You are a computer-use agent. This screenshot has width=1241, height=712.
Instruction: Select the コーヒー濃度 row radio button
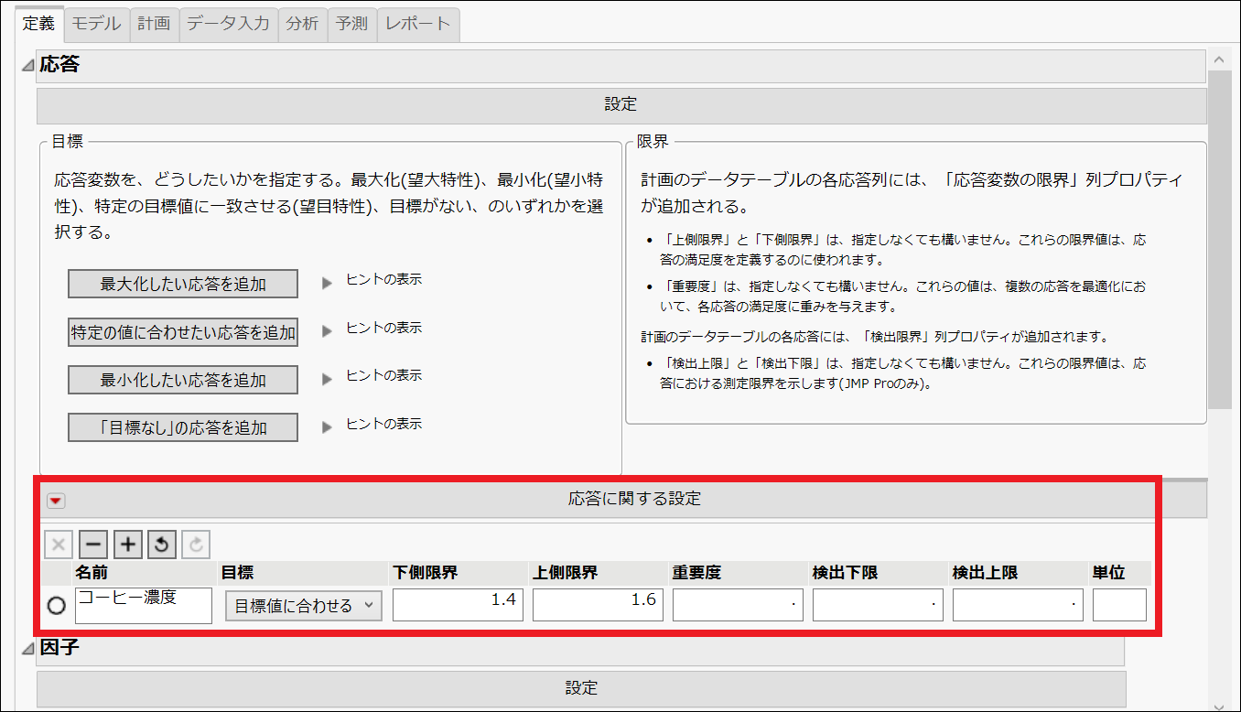[x=57, y=605]
